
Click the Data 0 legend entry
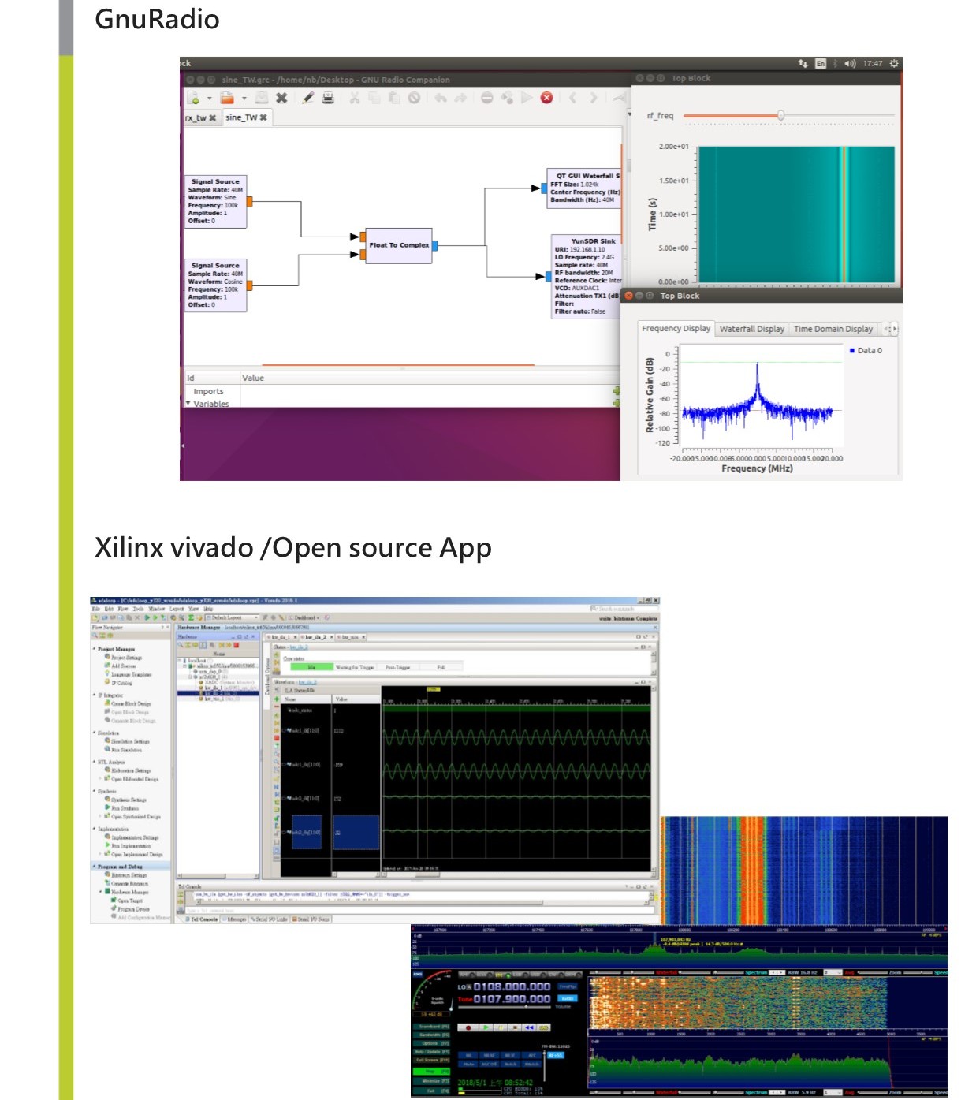[x=866, y=351]
